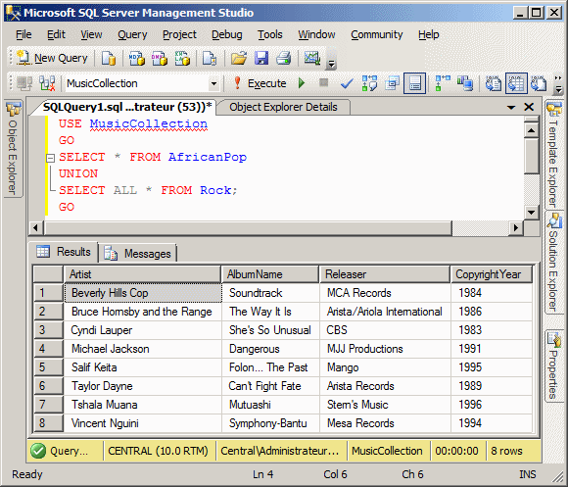
Task: Open the active files list dropdown arrow
Action: pyautogui.click(x=511, y=107)
